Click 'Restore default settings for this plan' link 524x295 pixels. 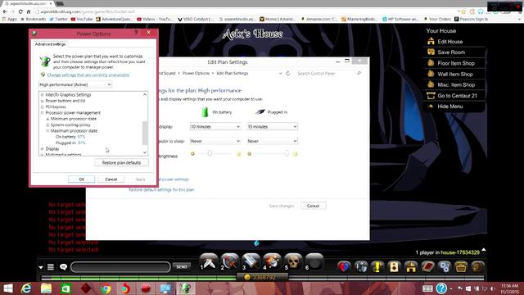click(x=161, y=189)
